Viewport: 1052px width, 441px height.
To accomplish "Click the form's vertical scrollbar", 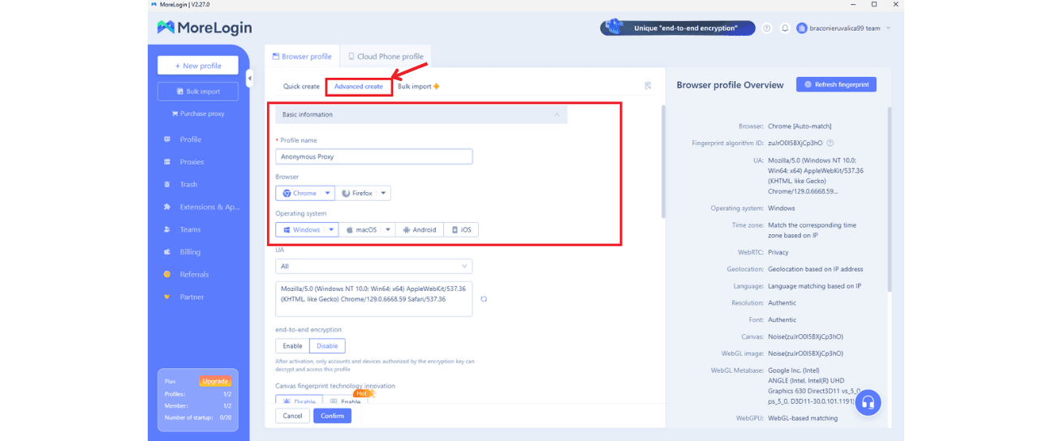I will (x=663, y=162).
